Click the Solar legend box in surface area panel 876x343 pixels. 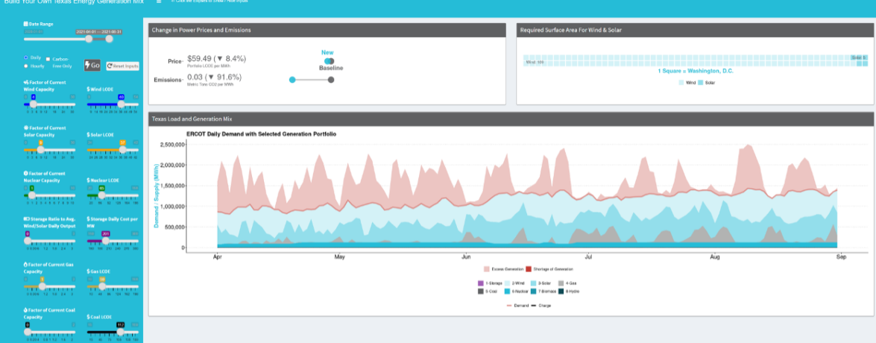tap(701, 83)
